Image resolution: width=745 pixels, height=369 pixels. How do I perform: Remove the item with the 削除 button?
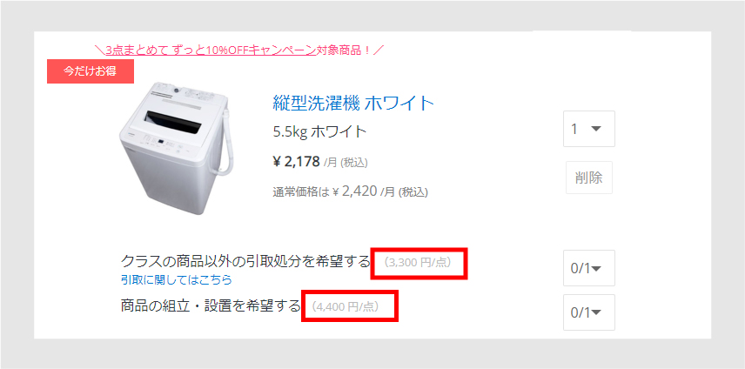tap(589, 178)
